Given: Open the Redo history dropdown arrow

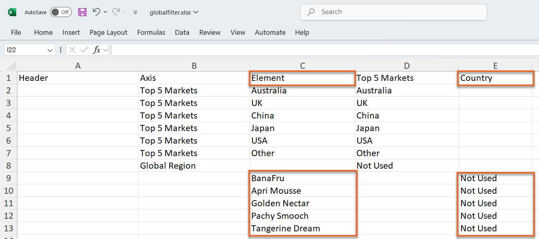Looking at the screenshot, I should (x=125, y=12).
